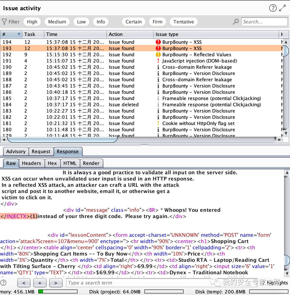Click the issue table vertical scrollbar down arrow
This screenshot has height=295, width=290.
(286, 133)
